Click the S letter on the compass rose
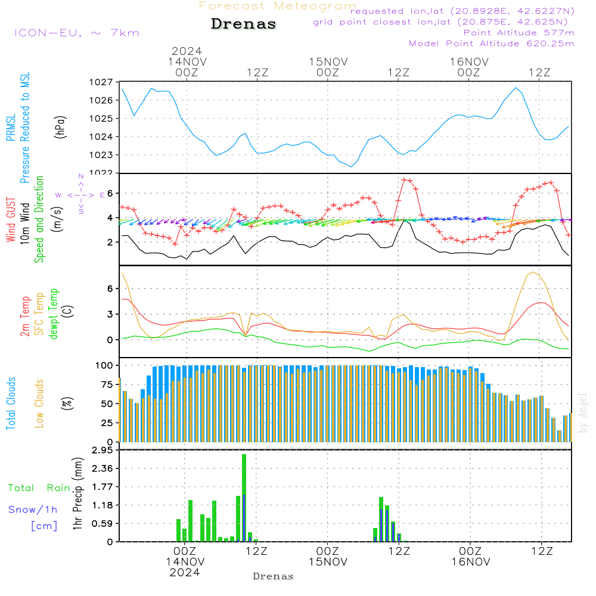Image resolution: width=596 pixels, height=596 pixels. pyautogui.click(x=81, y=212)
